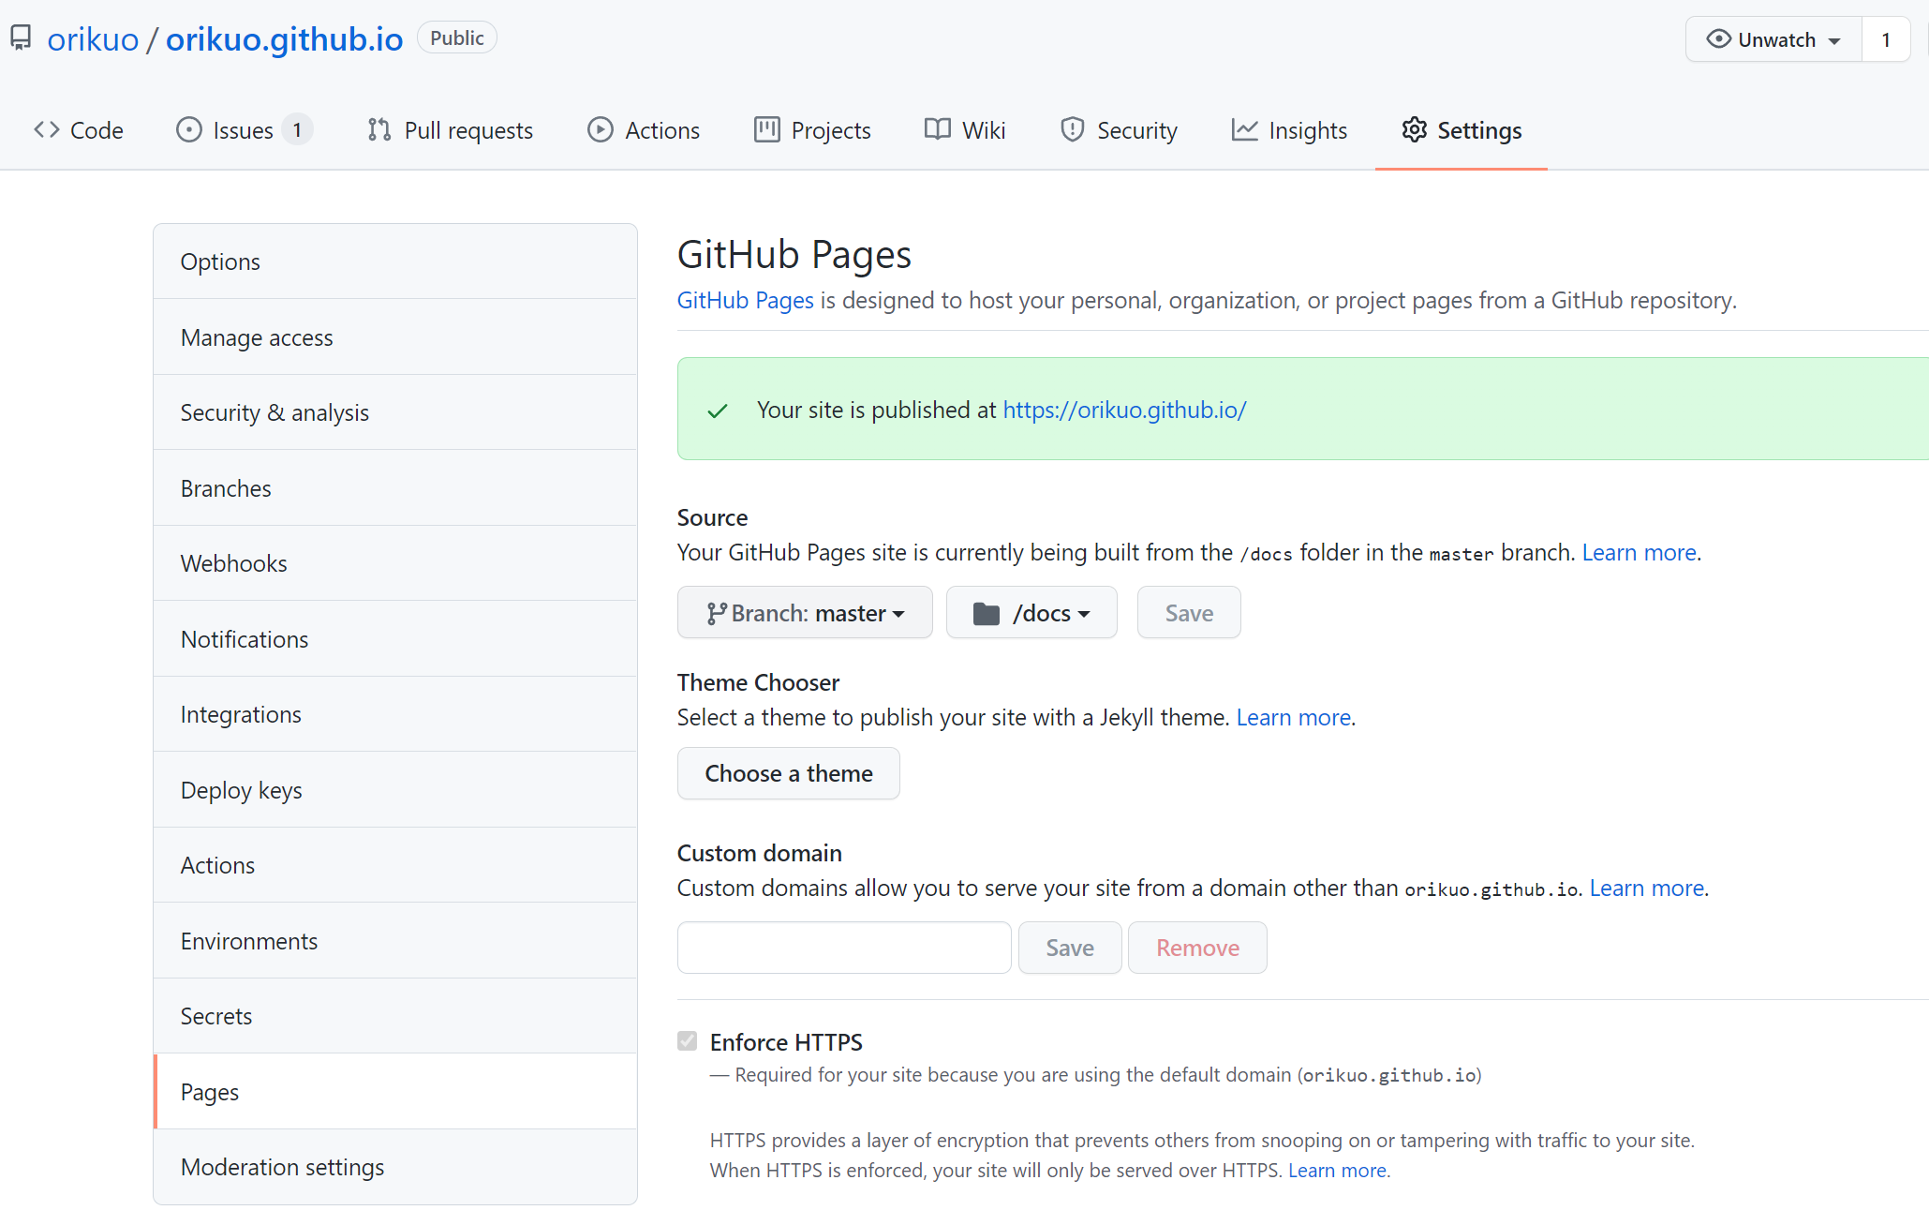1929x1225 pixels.
Task: Open the Security shield icon tab
Action: (1072, 130)
